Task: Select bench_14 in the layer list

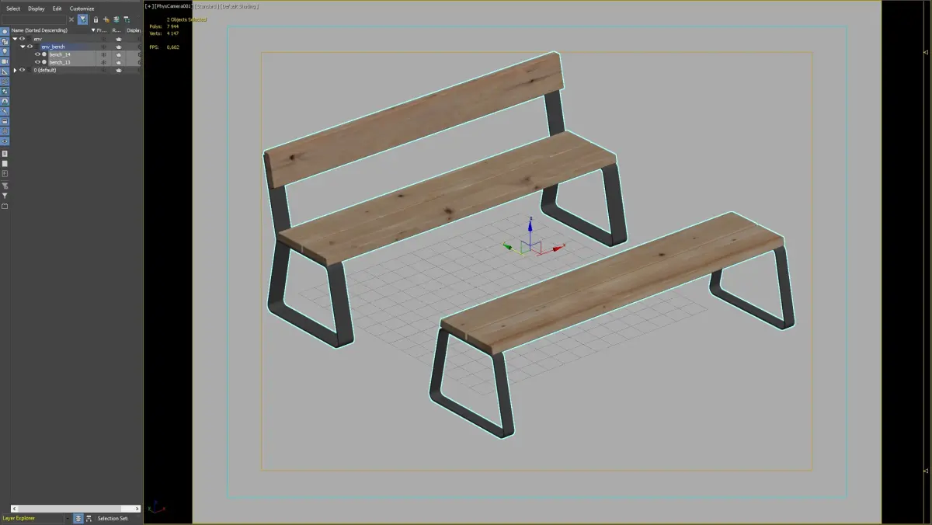Action: (x=60, y=54)
